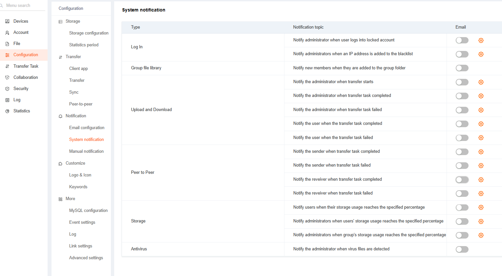Open settings gear for locked account notification
502x276 pixels.
tap(481, 40)
